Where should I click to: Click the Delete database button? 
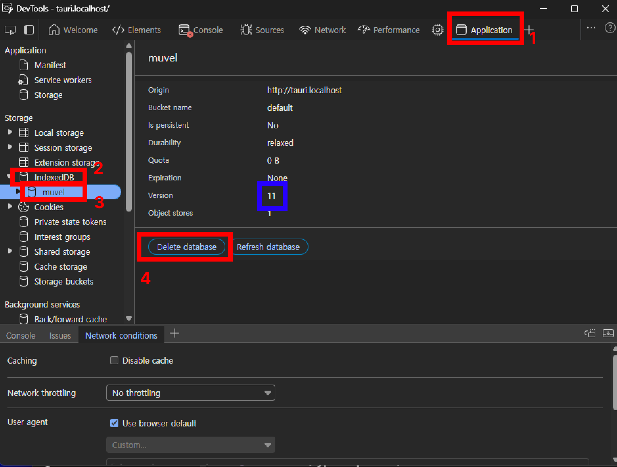(x=186, y=247)
